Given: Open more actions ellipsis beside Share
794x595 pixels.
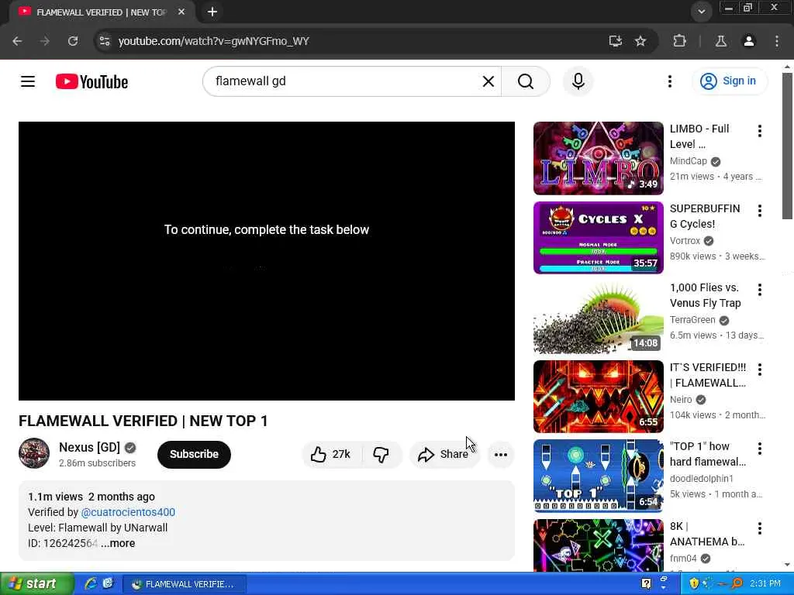Looking at the screenshot, I should point(501,454).
